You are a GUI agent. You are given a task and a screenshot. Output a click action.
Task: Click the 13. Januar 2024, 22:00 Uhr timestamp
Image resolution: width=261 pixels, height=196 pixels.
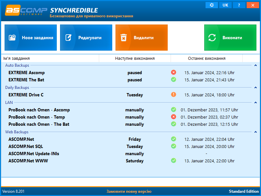click(x=209, y=161)
